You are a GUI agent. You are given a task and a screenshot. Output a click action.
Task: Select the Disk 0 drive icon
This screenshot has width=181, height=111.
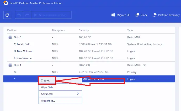[x=10, y=37]
